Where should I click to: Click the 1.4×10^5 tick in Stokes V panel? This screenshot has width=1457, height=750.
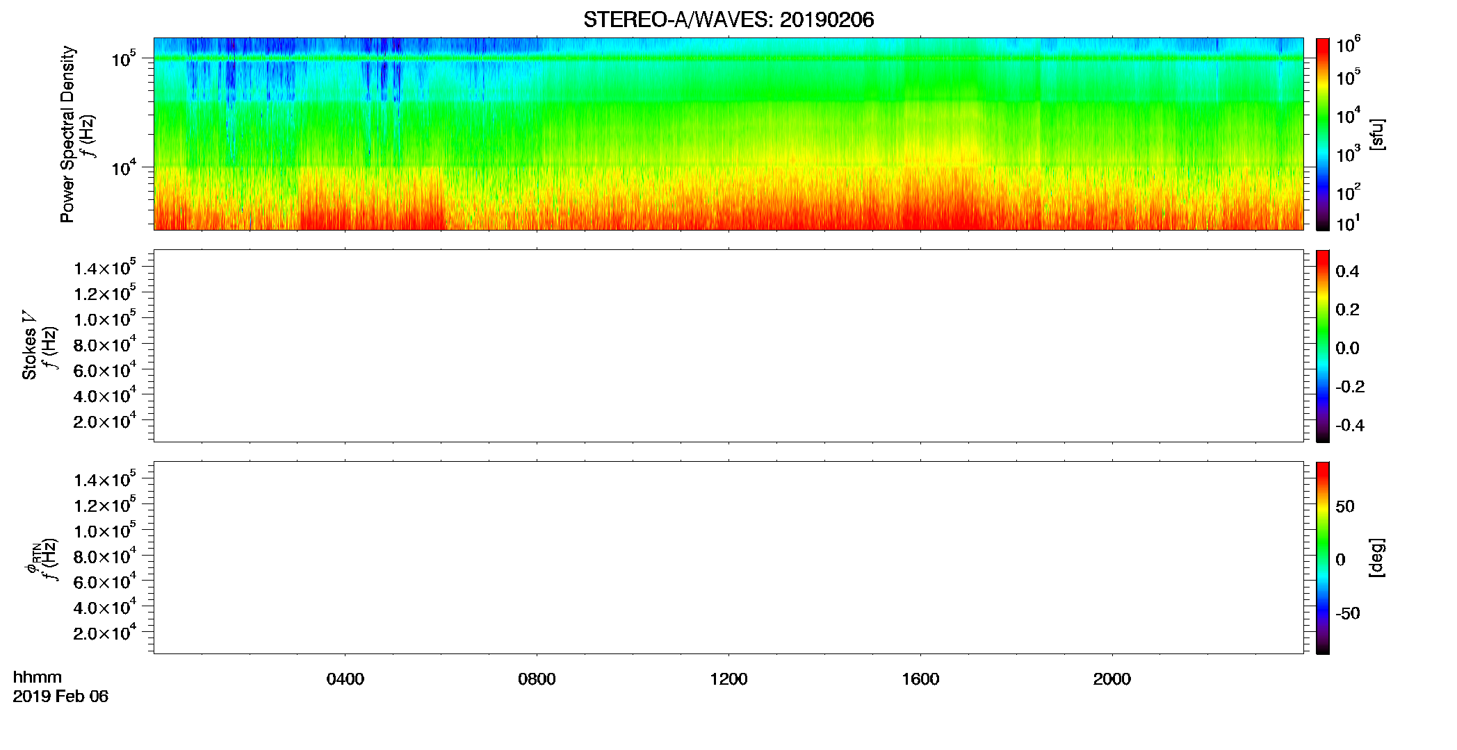105,268
